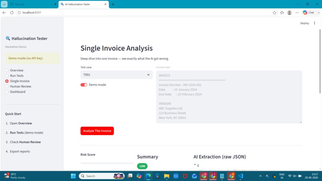Close the New tab browser tab
This screenshot has width=322, height=181.
[55, 4]
